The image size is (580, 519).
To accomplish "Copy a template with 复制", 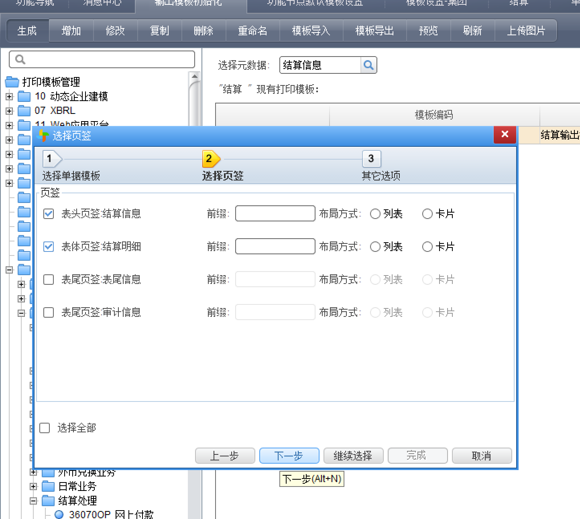I will 159,30.
